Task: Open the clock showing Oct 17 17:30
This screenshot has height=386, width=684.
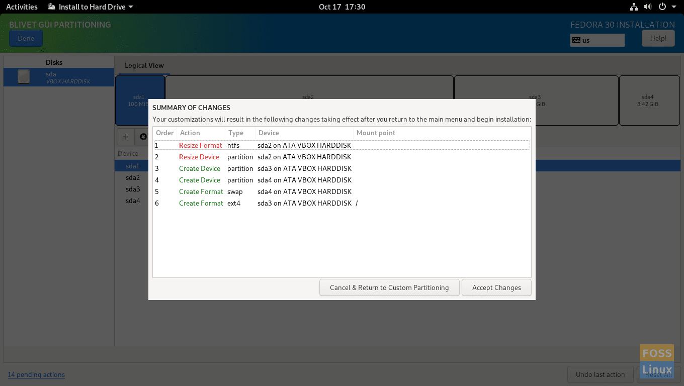Action: tap(342, 7)
